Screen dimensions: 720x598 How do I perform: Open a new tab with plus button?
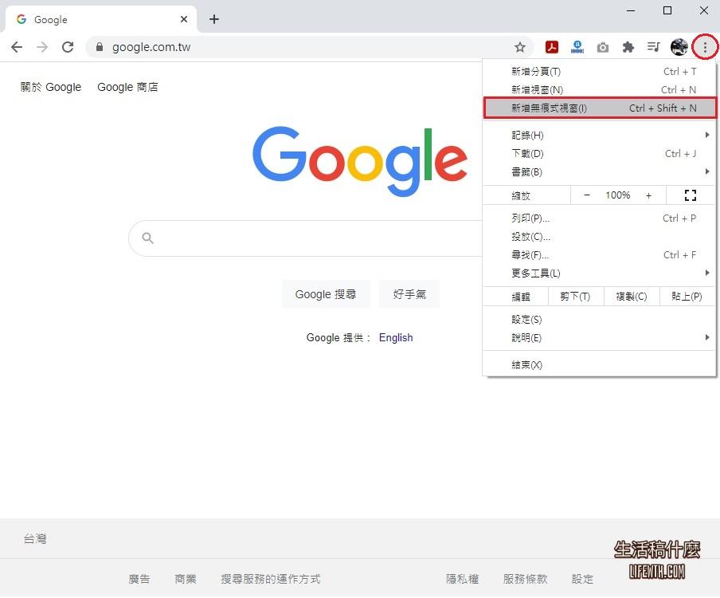(214, 19)
